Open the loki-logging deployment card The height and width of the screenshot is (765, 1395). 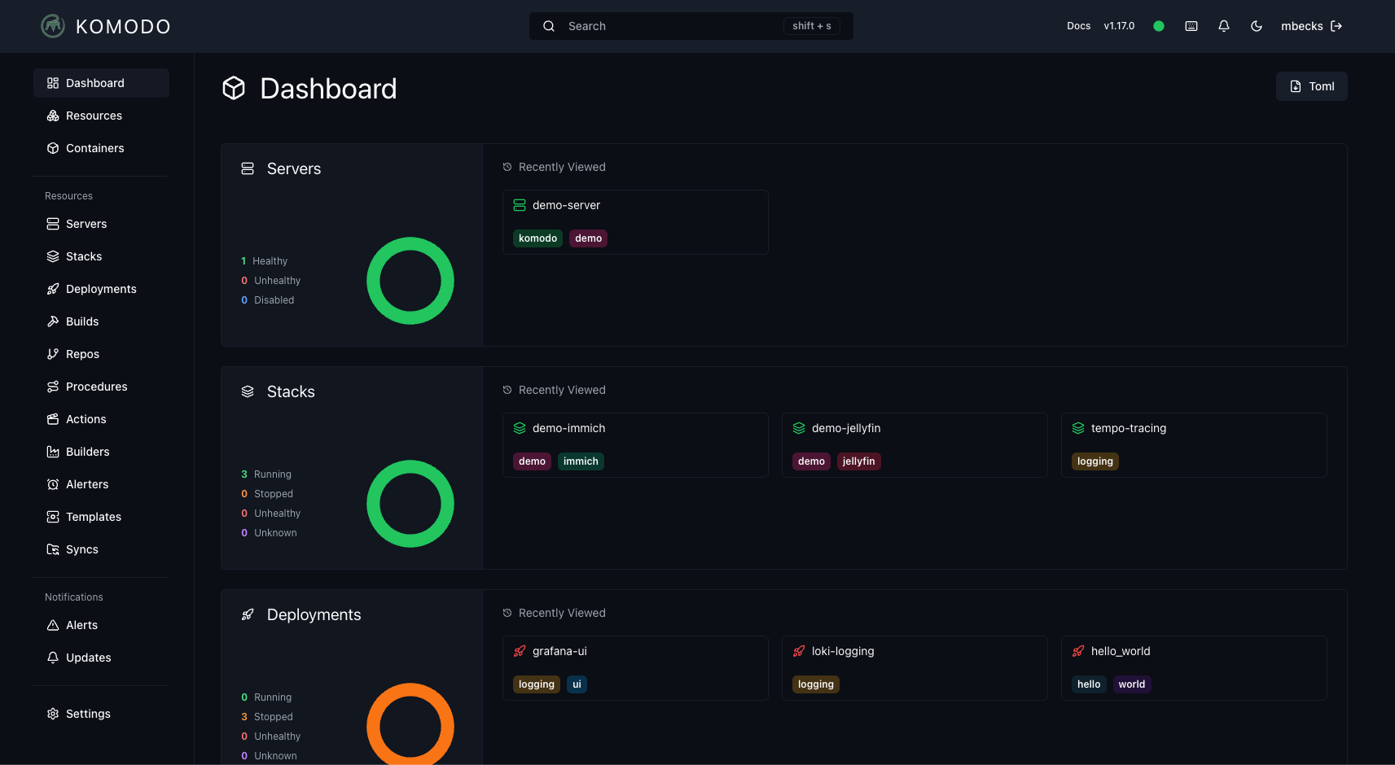coord(915,667)
